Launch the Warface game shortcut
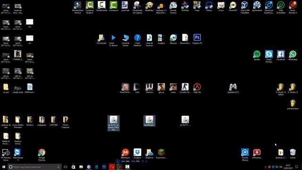This screenshot has width=302, height=170. [x=149, y=88]
